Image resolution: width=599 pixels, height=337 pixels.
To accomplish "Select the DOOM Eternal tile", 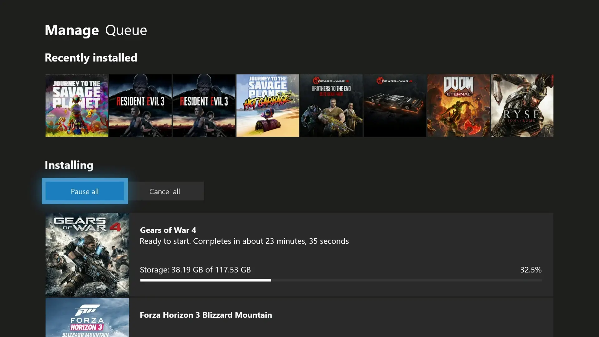I will click(x=459, y=105).
